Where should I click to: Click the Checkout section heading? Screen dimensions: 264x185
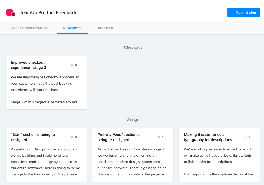tap(133, 47)
